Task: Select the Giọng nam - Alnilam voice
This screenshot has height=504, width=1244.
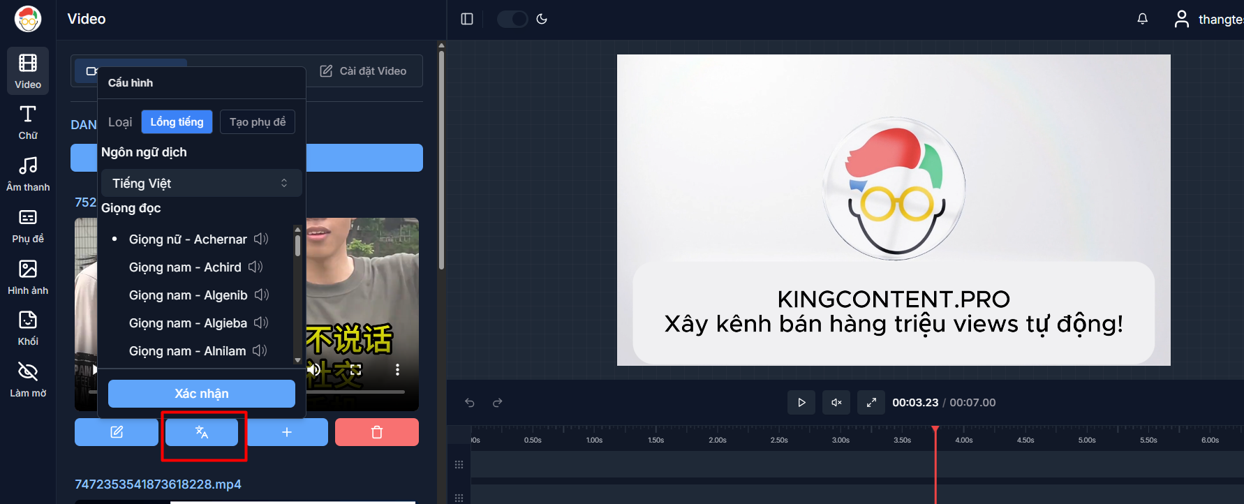Action: pyautogui.click(x=187, y=351)
